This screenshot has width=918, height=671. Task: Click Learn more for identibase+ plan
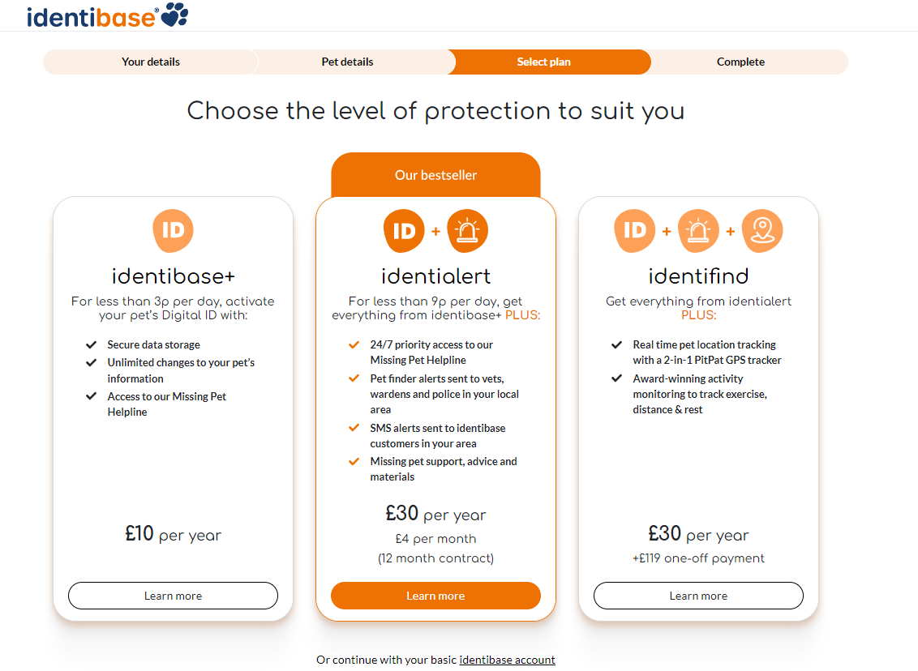pos(173,596)
